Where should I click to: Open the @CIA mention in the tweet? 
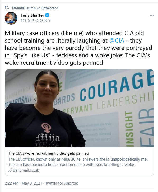(117, 40)
